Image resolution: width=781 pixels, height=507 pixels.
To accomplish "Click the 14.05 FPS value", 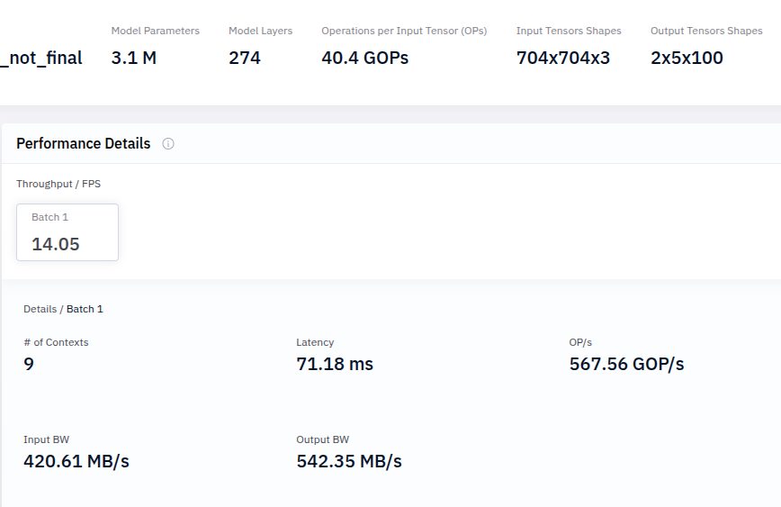I will coord(56,244).
